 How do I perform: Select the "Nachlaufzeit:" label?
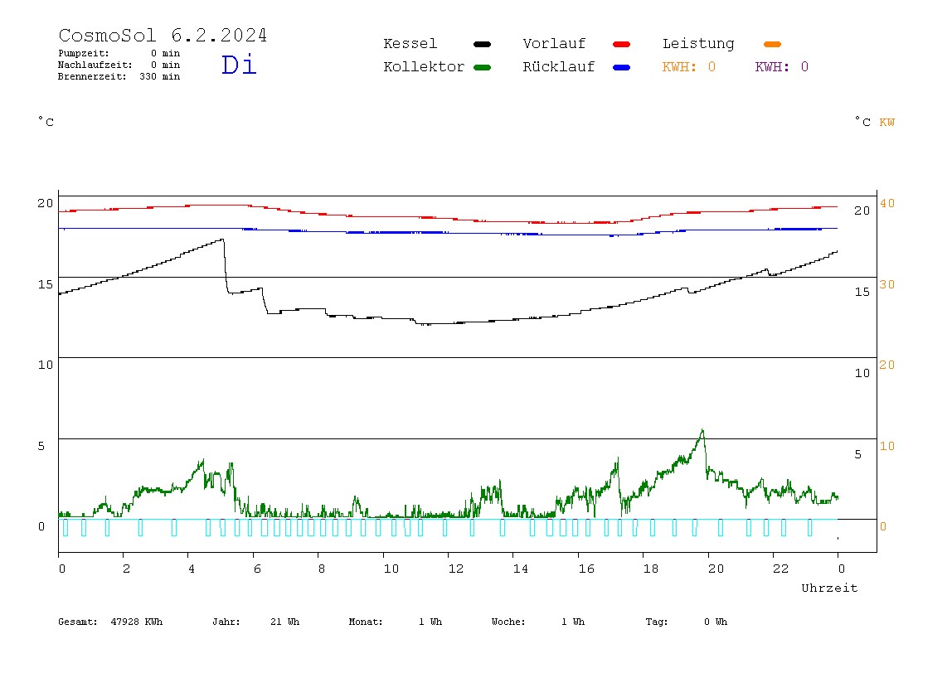[x=95, y=65]
